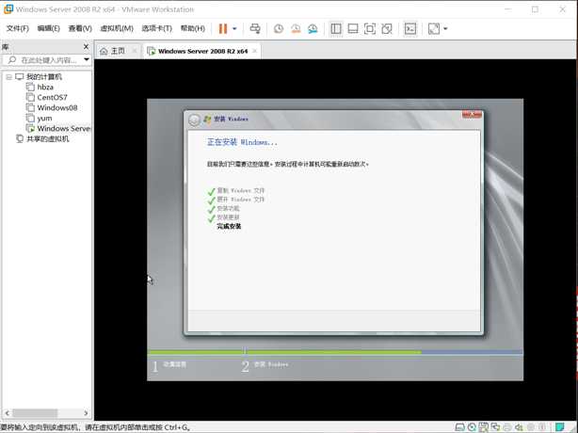Close the library panel
Image resolution: width=578 pixels, height=433 pixels.
point(86,46)
